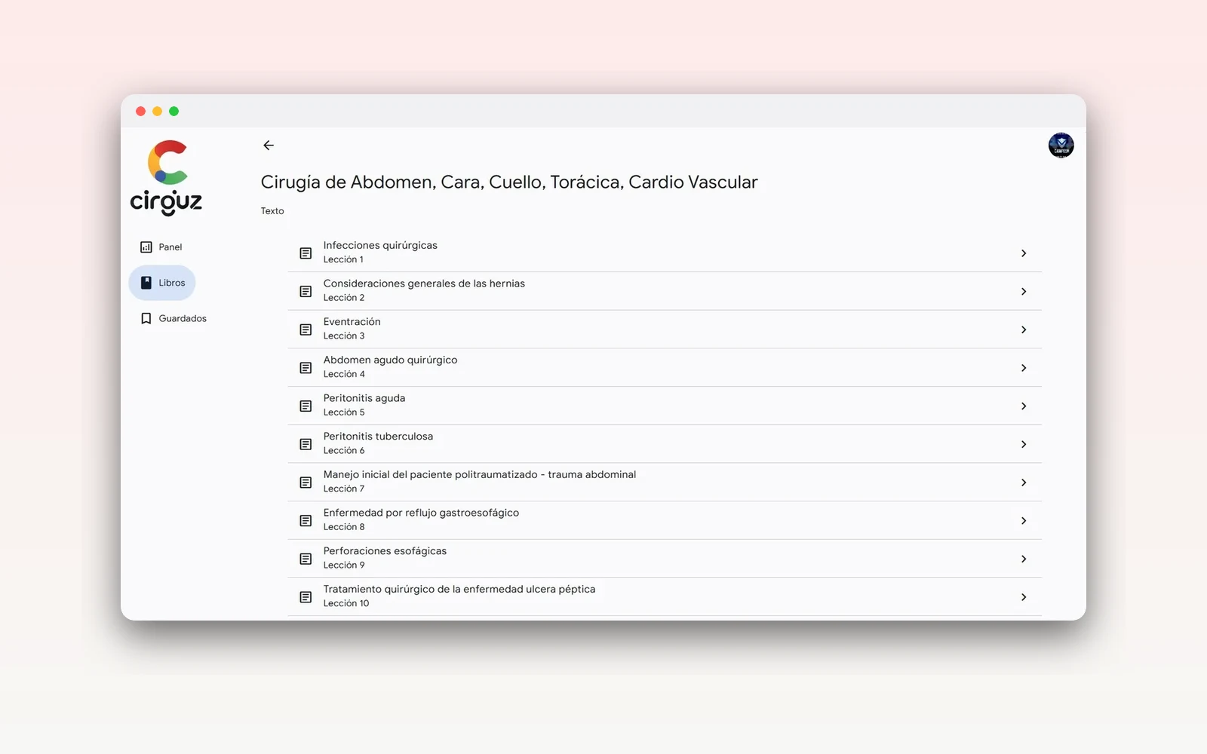Open the chevron on the Peritonitis aguda row
This screenshot has height=754, width=1207.
[1024, 406]
